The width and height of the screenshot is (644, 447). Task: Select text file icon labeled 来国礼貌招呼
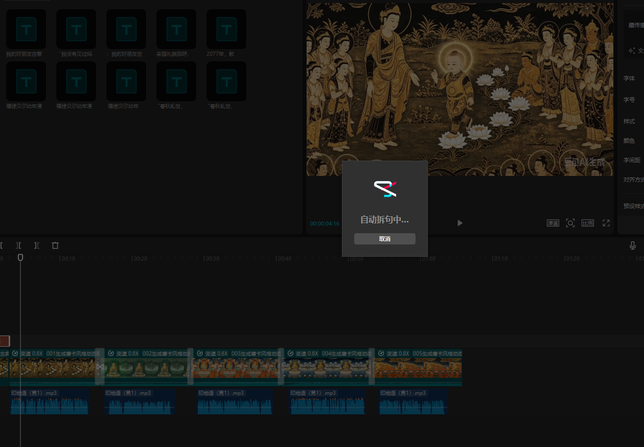[176, 29]
